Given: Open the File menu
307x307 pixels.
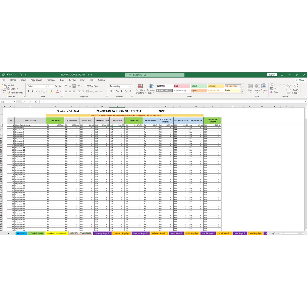Looking at the screenshot, I should pyautogui.click(x=4, y=80).
